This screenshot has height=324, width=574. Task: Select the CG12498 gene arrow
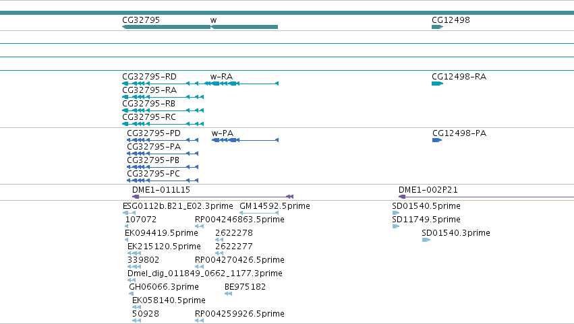pyautogui.click(x=438, y=27)
